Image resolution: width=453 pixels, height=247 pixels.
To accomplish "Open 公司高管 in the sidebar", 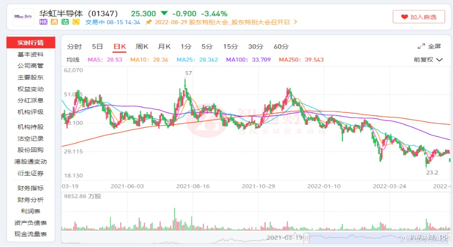I will tap(31, 66).
